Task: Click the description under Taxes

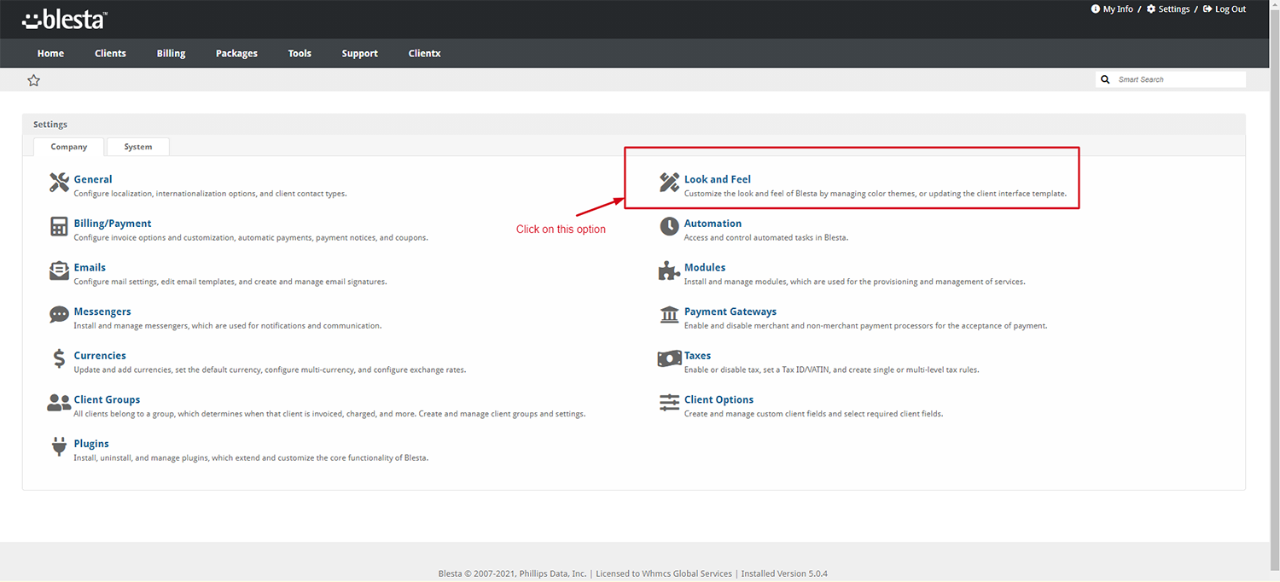Action: [x=832, y=370]
